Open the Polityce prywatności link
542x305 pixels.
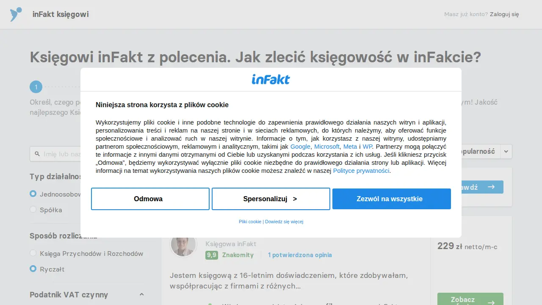pos(361,171)
